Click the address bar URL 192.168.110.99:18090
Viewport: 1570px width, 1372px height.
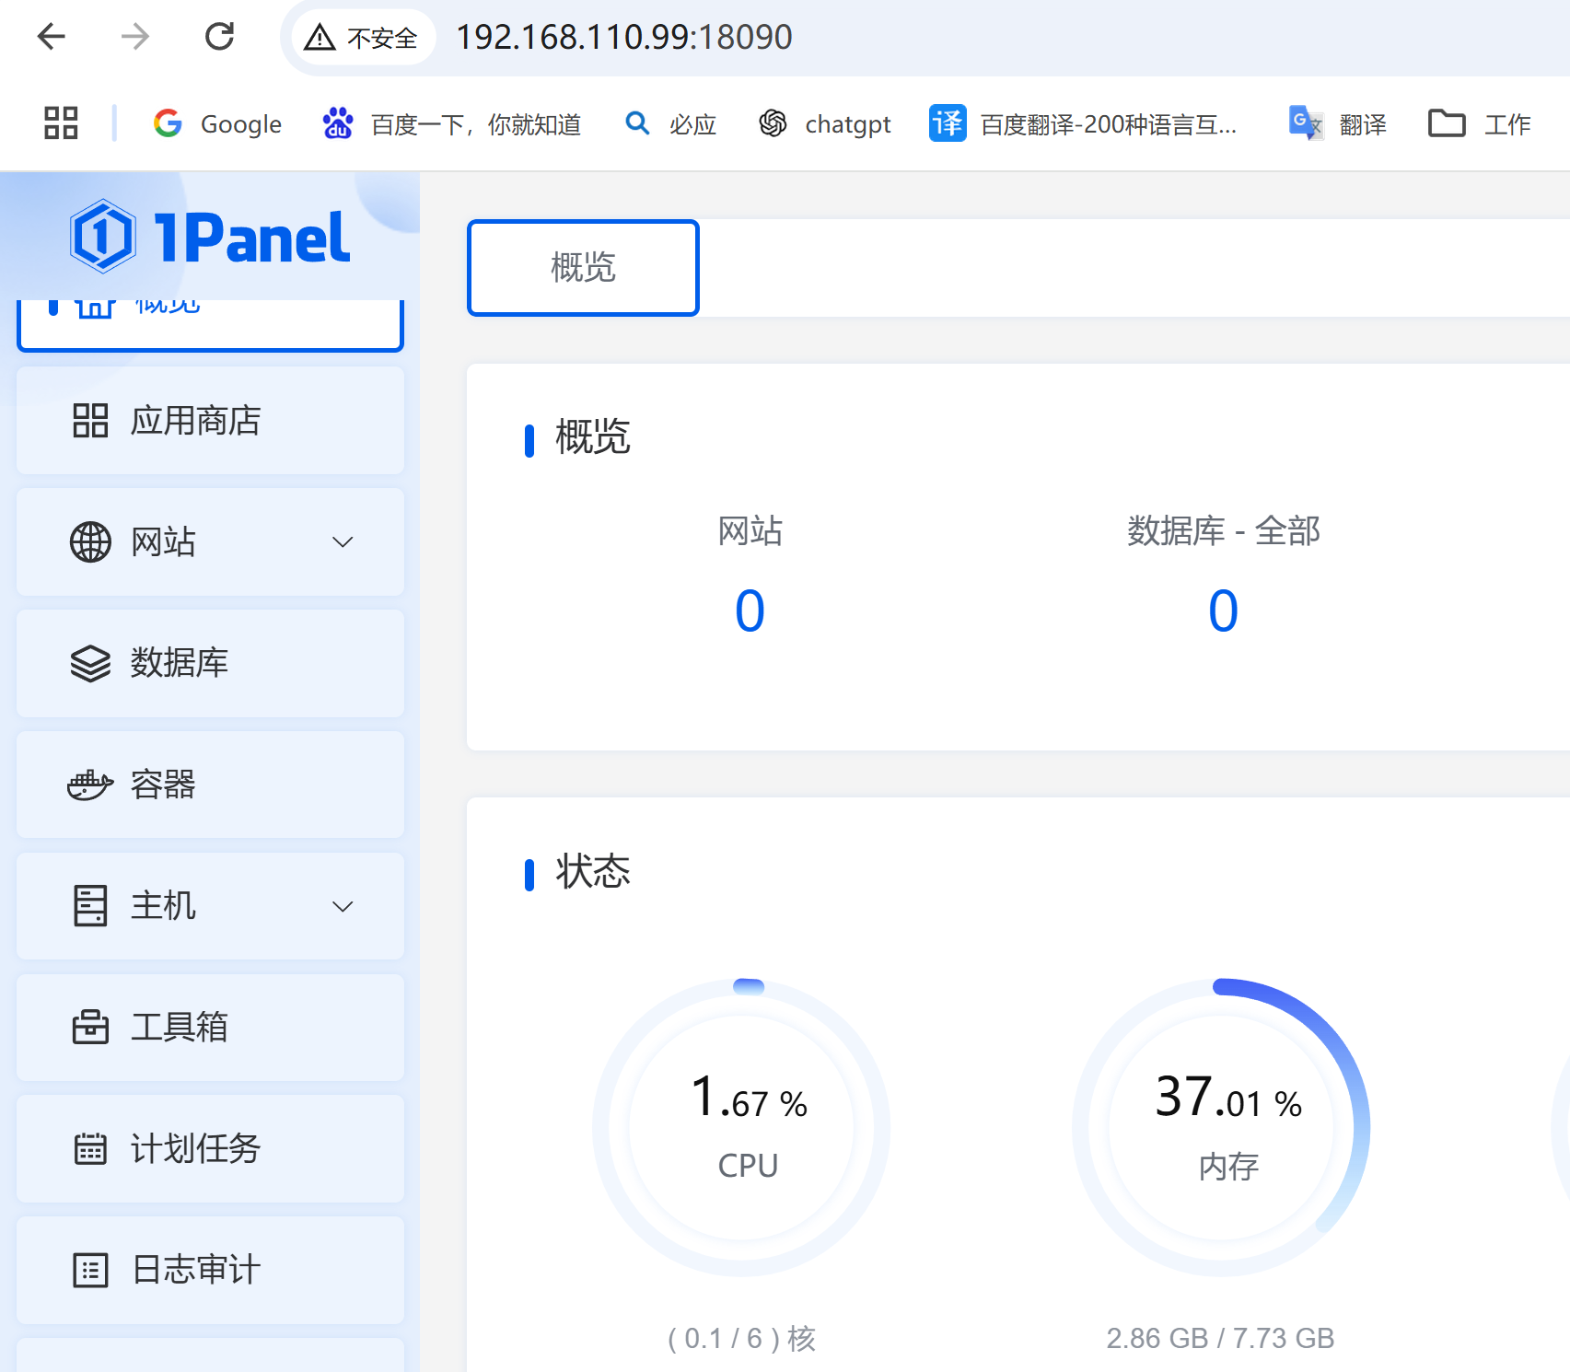[x=624, y=38]
